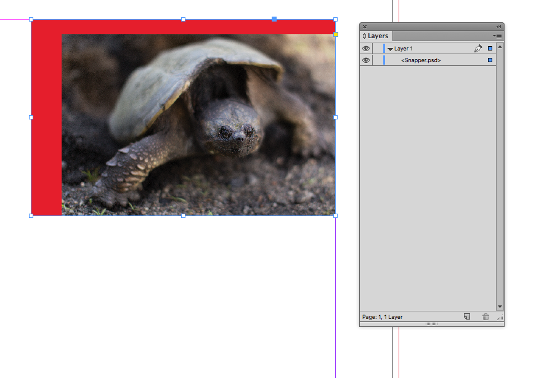Toggle the lock box for Layer 1

[377, 49]
